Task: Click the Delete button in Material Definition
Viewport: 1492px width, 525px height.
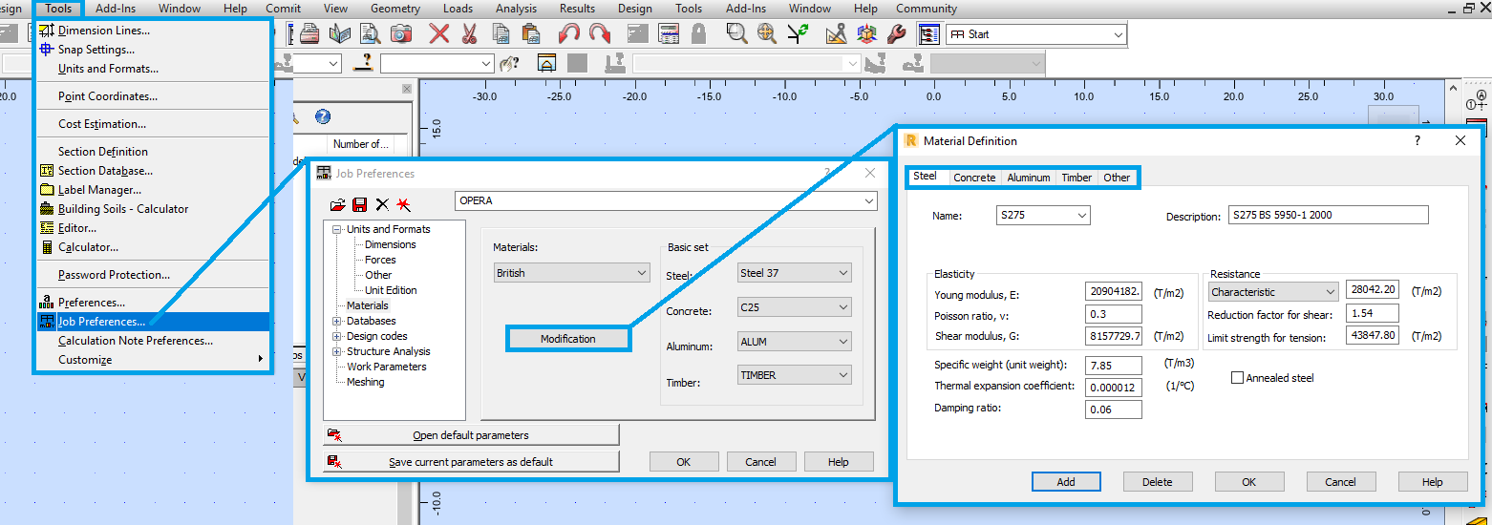Action: [1158, 482]
